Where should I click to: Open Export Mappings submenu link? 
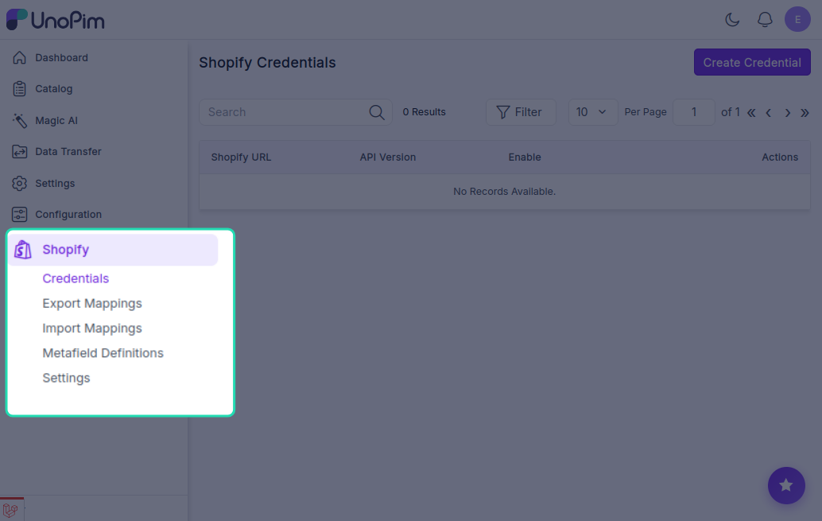click(92, 303)
